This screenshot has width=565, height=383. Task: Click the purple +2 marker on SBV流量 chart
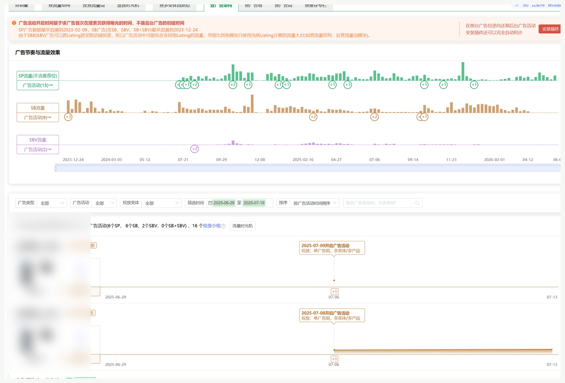point(195,149)
